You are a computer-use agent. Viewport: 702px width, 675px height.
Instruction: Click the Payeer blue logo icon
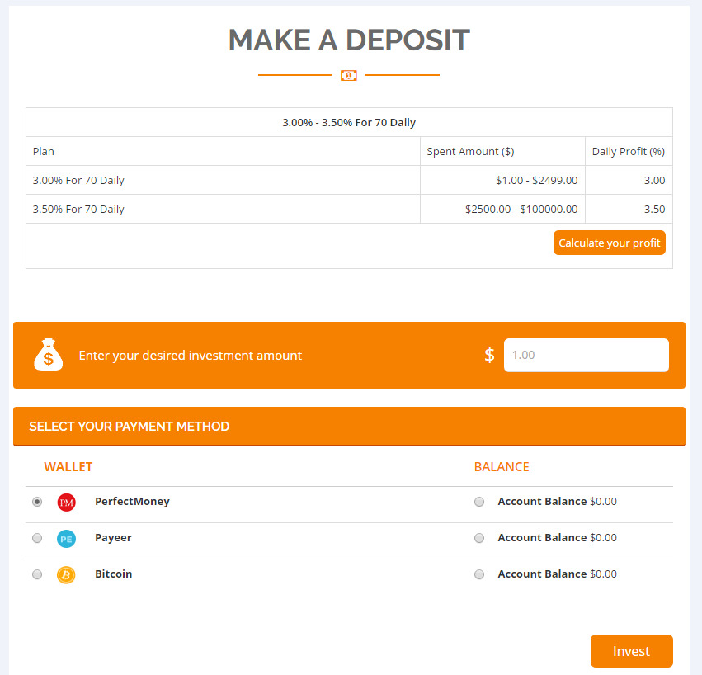(x=66, y=539)
